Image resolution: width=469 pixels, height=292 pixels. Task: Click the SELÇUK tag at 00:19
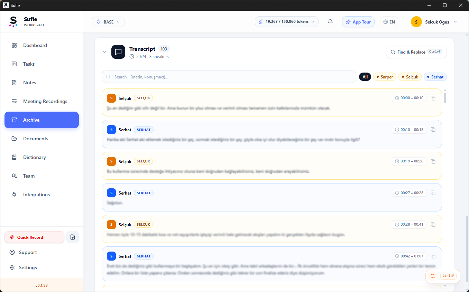point(144,161)
